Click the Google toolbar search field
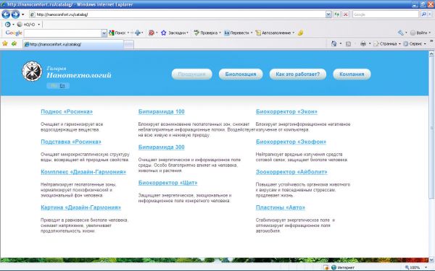Image resolution: width=435 pixels, height=271 pixels. click(x=62, y=33)
